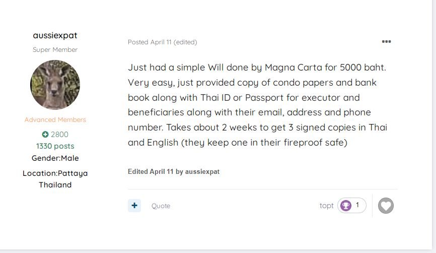Click the green reputation plus icon

(45, 135)
